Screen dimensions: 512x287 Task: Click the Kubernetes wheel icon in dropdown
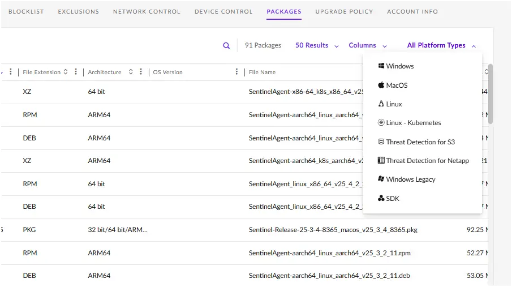point(381,123)
